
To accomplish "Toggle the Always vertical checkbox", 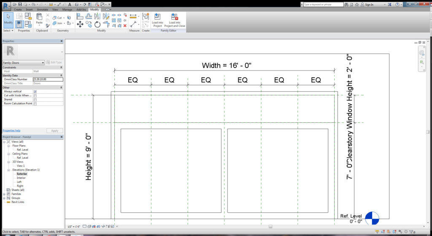I will click(x=35, y=92).
